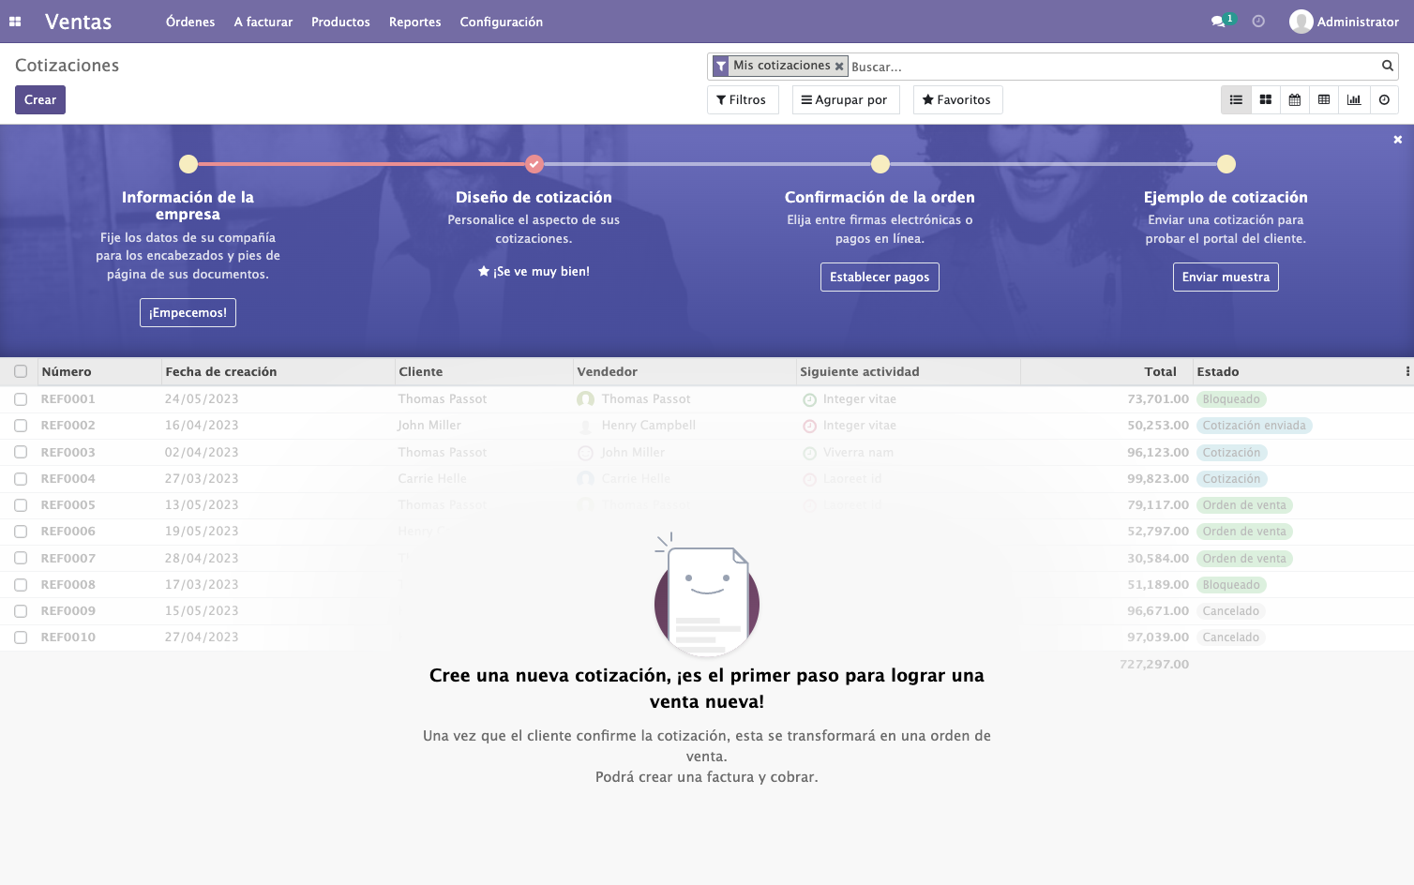Click the ¡Empecemos! button

188,313
